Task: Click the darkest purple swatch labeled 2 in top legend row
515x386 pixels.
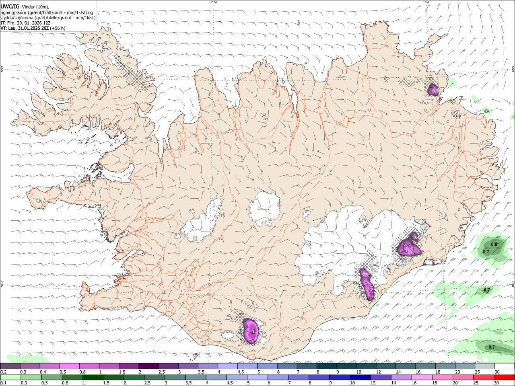Action: 148,366
